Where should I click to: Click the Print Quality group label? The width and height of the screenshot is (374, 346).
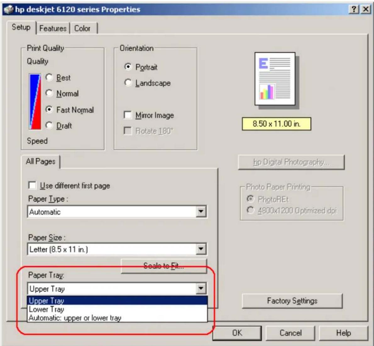(45, 48)
